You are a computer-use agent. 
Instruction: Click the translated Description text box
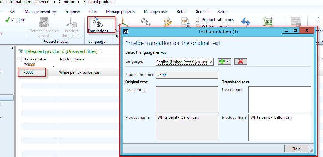[279, 99]
